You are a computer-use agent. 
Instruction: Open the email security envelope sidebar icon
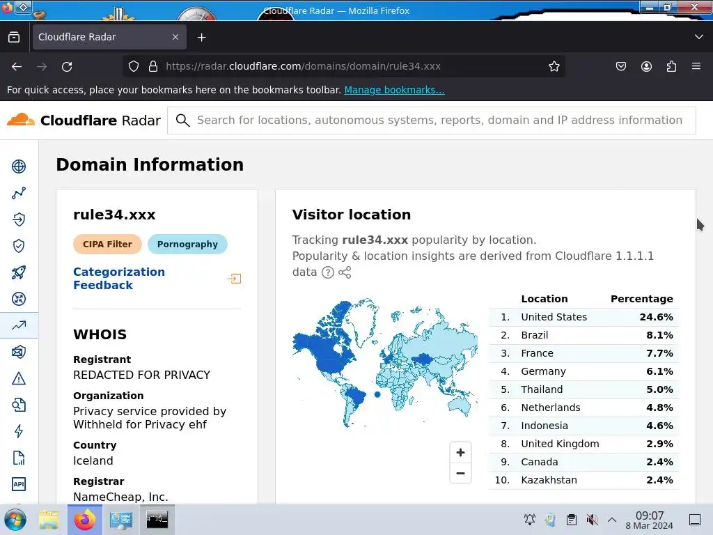(19, 352)
